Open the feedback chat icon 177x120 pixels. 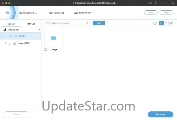(167, 3)
